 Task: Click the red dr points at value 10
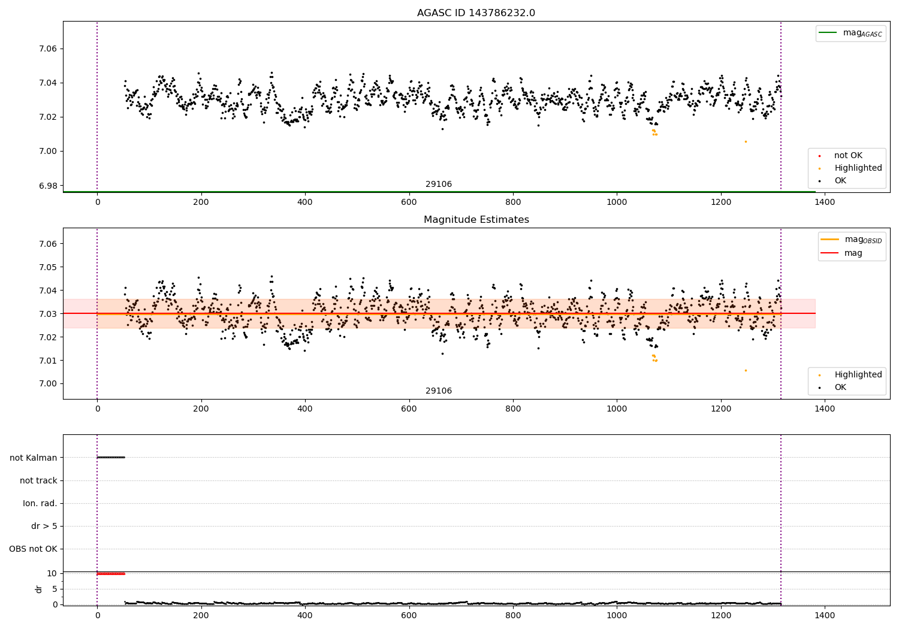point(111,574)
